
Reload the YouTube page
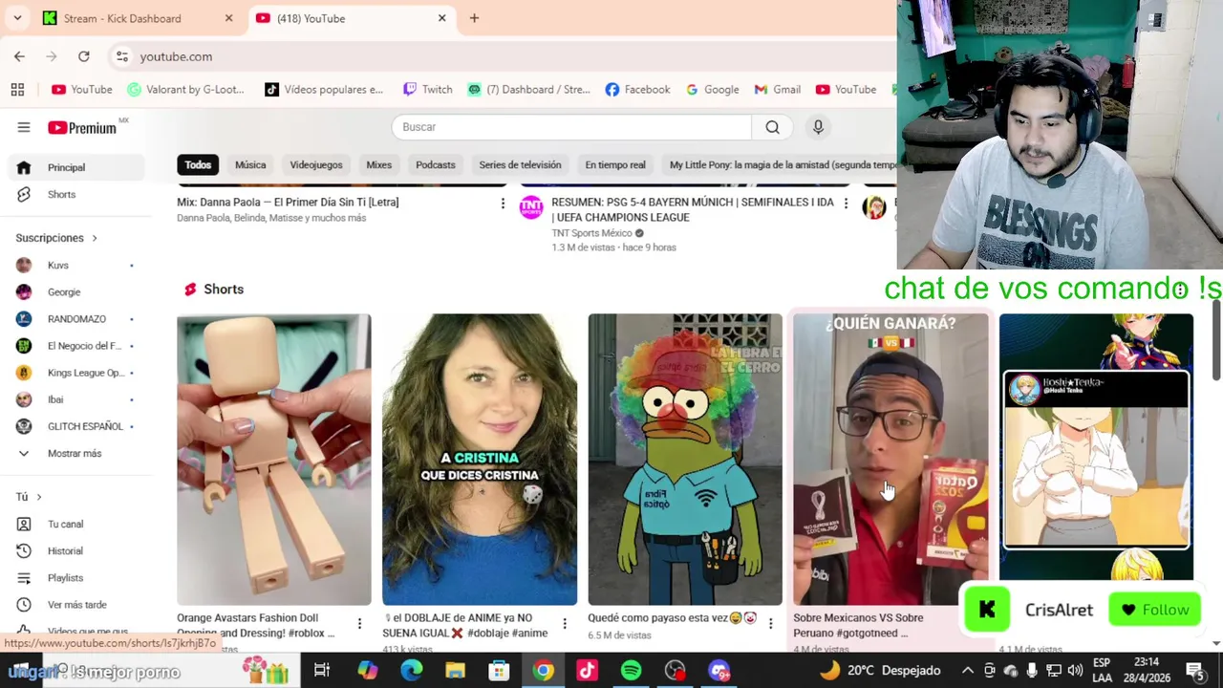84,56
